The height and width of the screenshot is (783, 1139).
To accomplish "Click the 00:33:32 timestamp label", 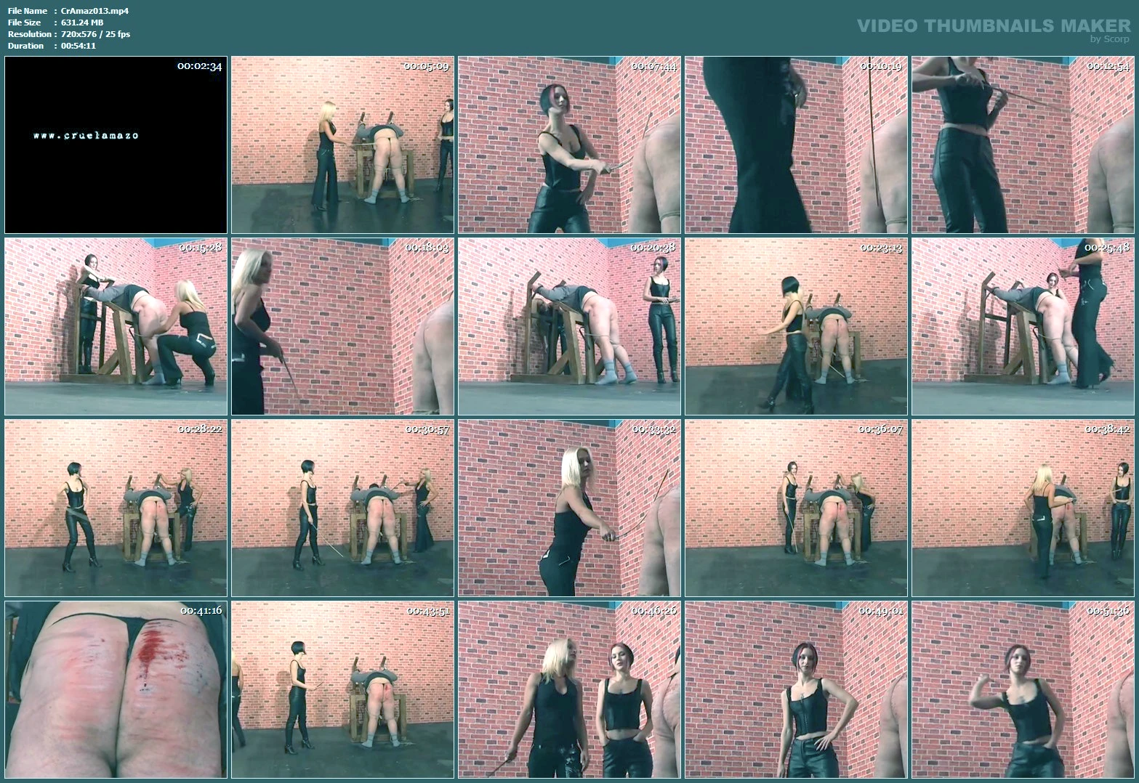I will (653, 429).
